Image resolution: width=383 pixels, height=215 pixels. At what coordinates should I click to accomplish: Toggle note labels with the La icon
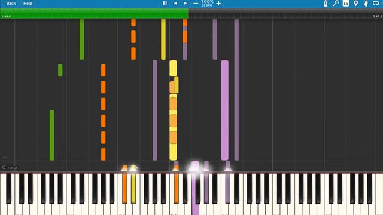point(346,4)
